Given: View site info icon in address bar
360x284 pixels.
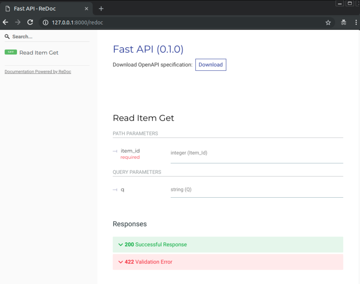Looking at the screenshot, I should point(46,22).
